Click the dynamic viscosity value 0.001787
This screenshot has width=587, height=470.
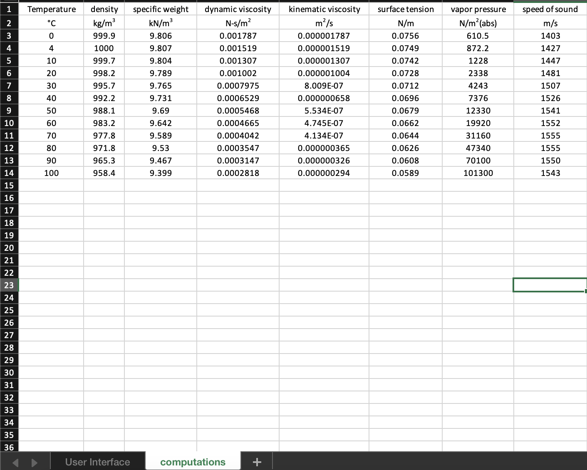point(238,36)
